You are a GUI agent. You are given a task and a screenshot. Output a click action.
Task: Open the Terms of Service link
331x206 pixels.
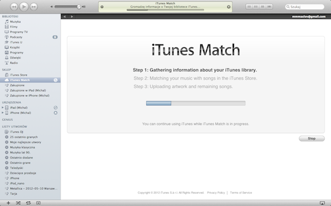click(x=241, y=193)
